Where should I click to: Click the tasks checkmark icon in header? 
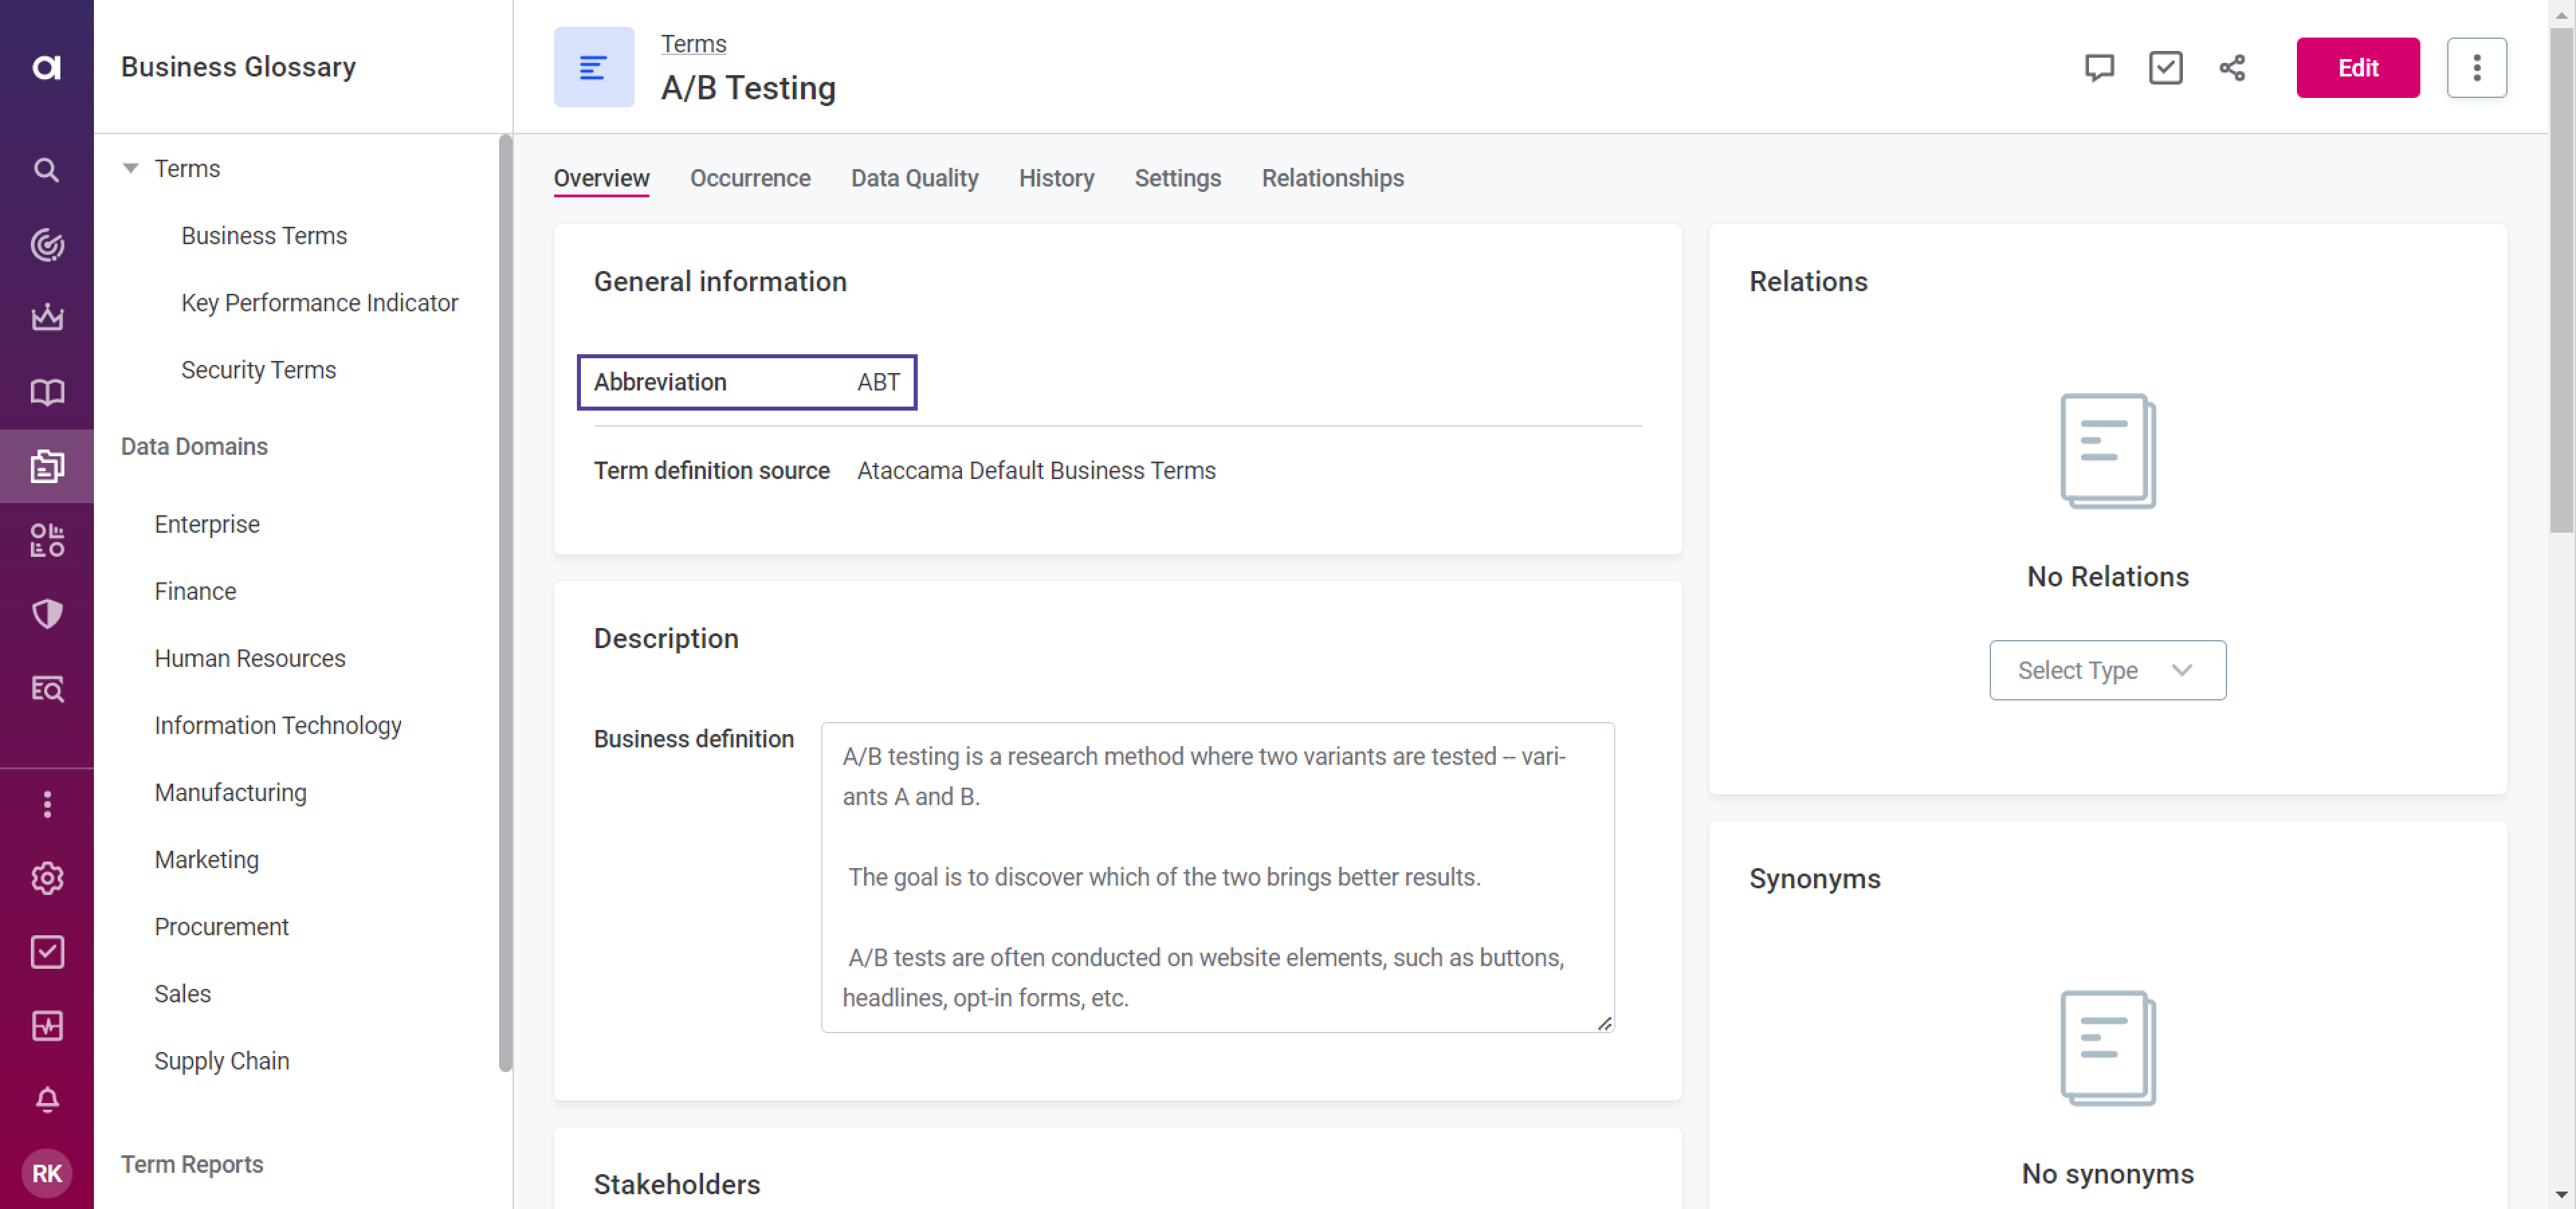[2165, 68]
